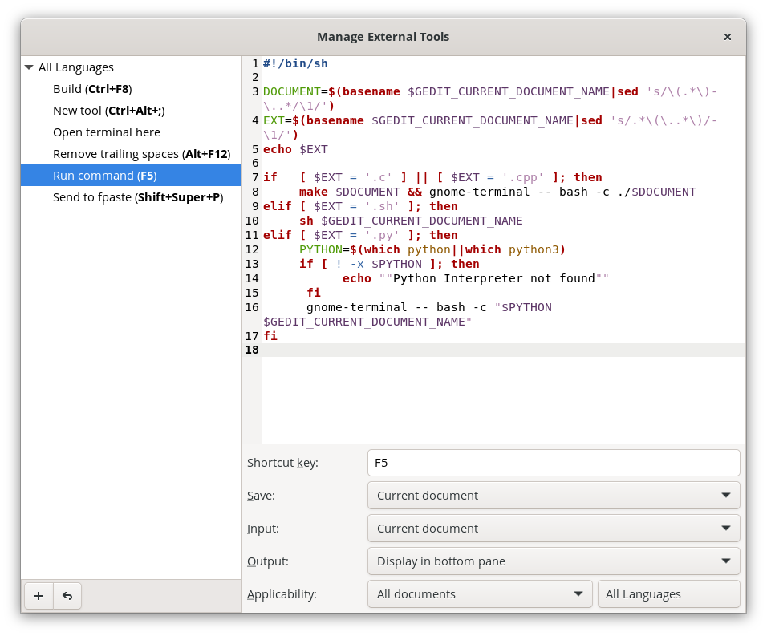Screen dimensions: 767x636
Task: Click the if '.c' or '.cpp' condition line
Action: pyautogui.click(x=432, y=177)
